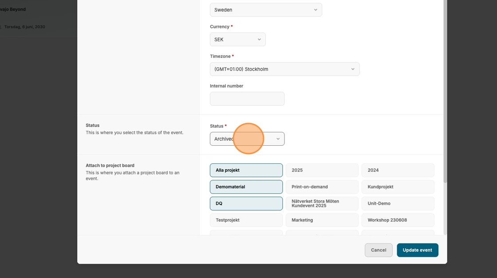This screenshot has height=278, width=497.
Task: Click the Cancel button
Action: [x=379, y=250]
